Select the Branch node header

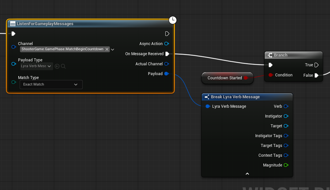(293, 55)
